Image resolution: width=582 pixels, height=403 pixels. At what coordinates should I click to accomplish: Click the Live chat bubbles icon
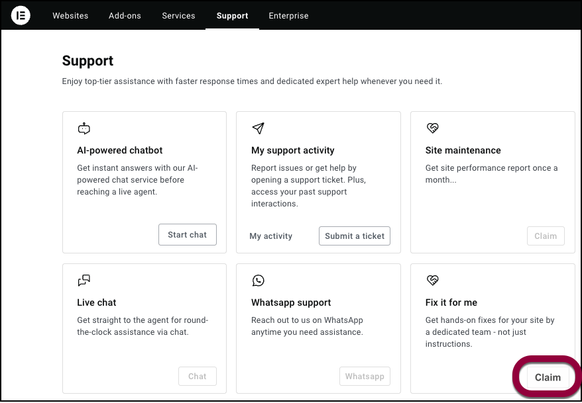(x=84, y=281)
